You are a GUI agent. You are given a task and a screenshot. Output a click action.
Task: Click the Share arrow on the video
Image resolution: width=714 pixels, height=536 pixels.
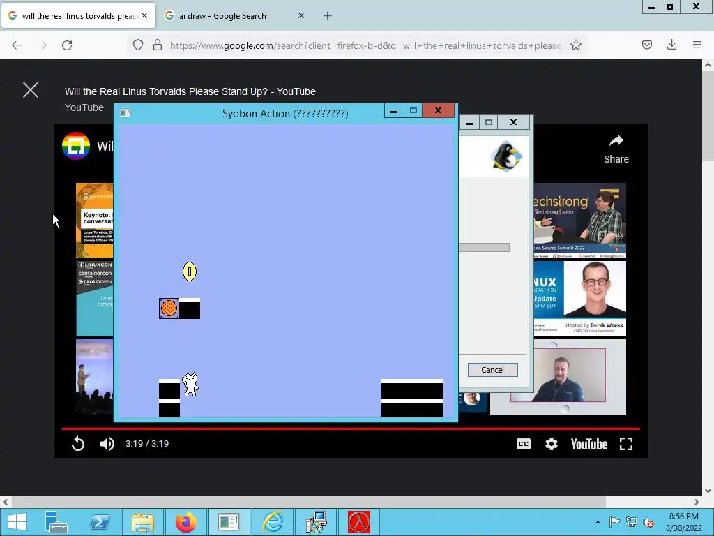[616, 141]
